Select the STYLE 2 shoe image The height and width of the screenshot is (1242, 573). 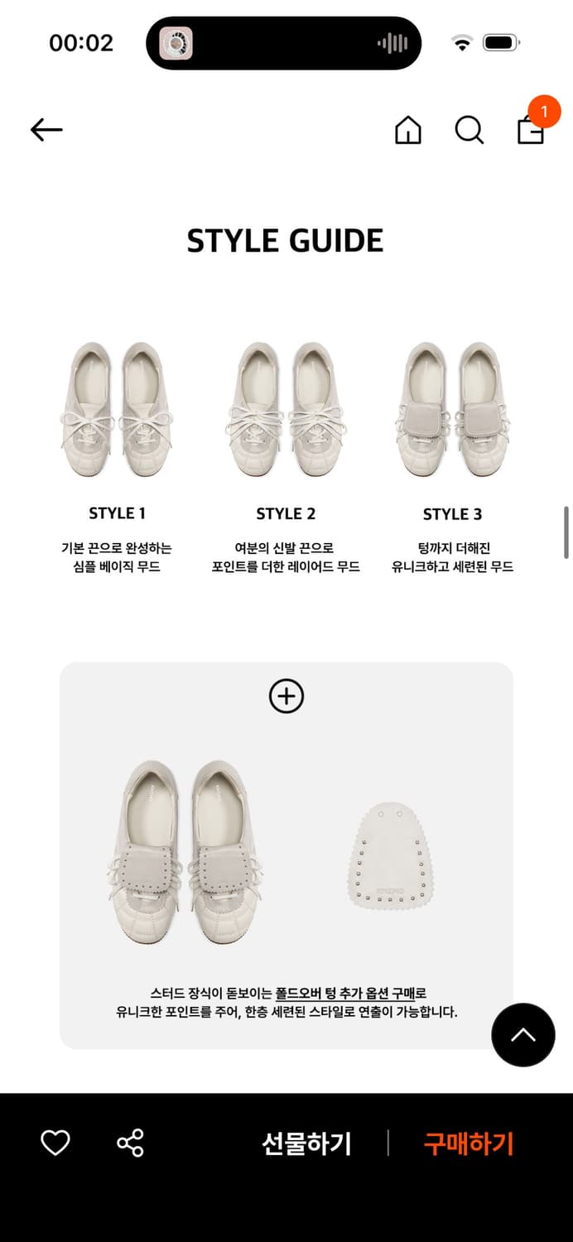[286, 410]
